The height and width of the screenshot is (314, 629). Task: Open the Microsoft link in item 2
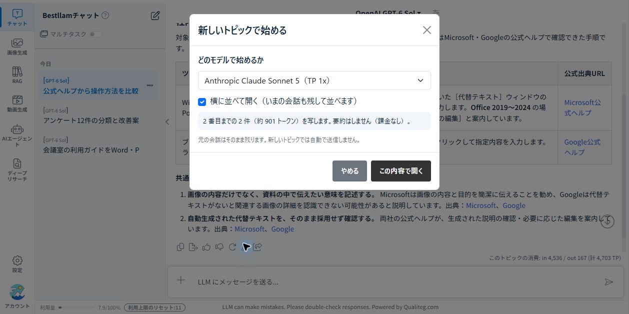point(249,229)
